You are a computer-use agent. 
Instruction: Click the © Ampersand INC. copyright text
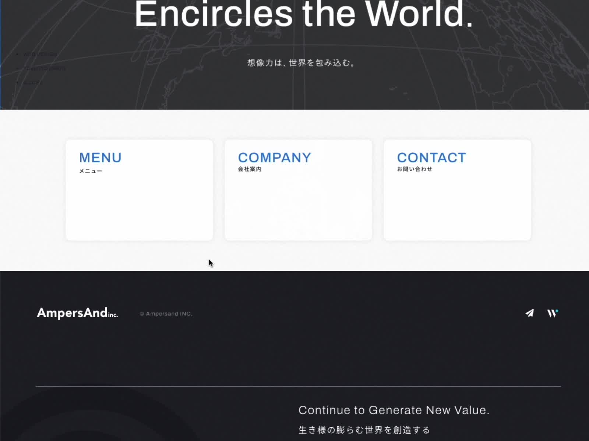(166, 314)
